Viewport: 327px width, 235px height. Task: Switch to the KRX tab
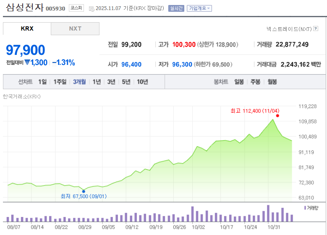click(27, 28)
